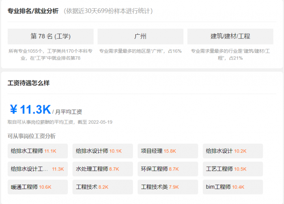The image size is (284, 204).
Task: Select the bim工程师 10.4K job tag
Action: click(x=233, y=187)
